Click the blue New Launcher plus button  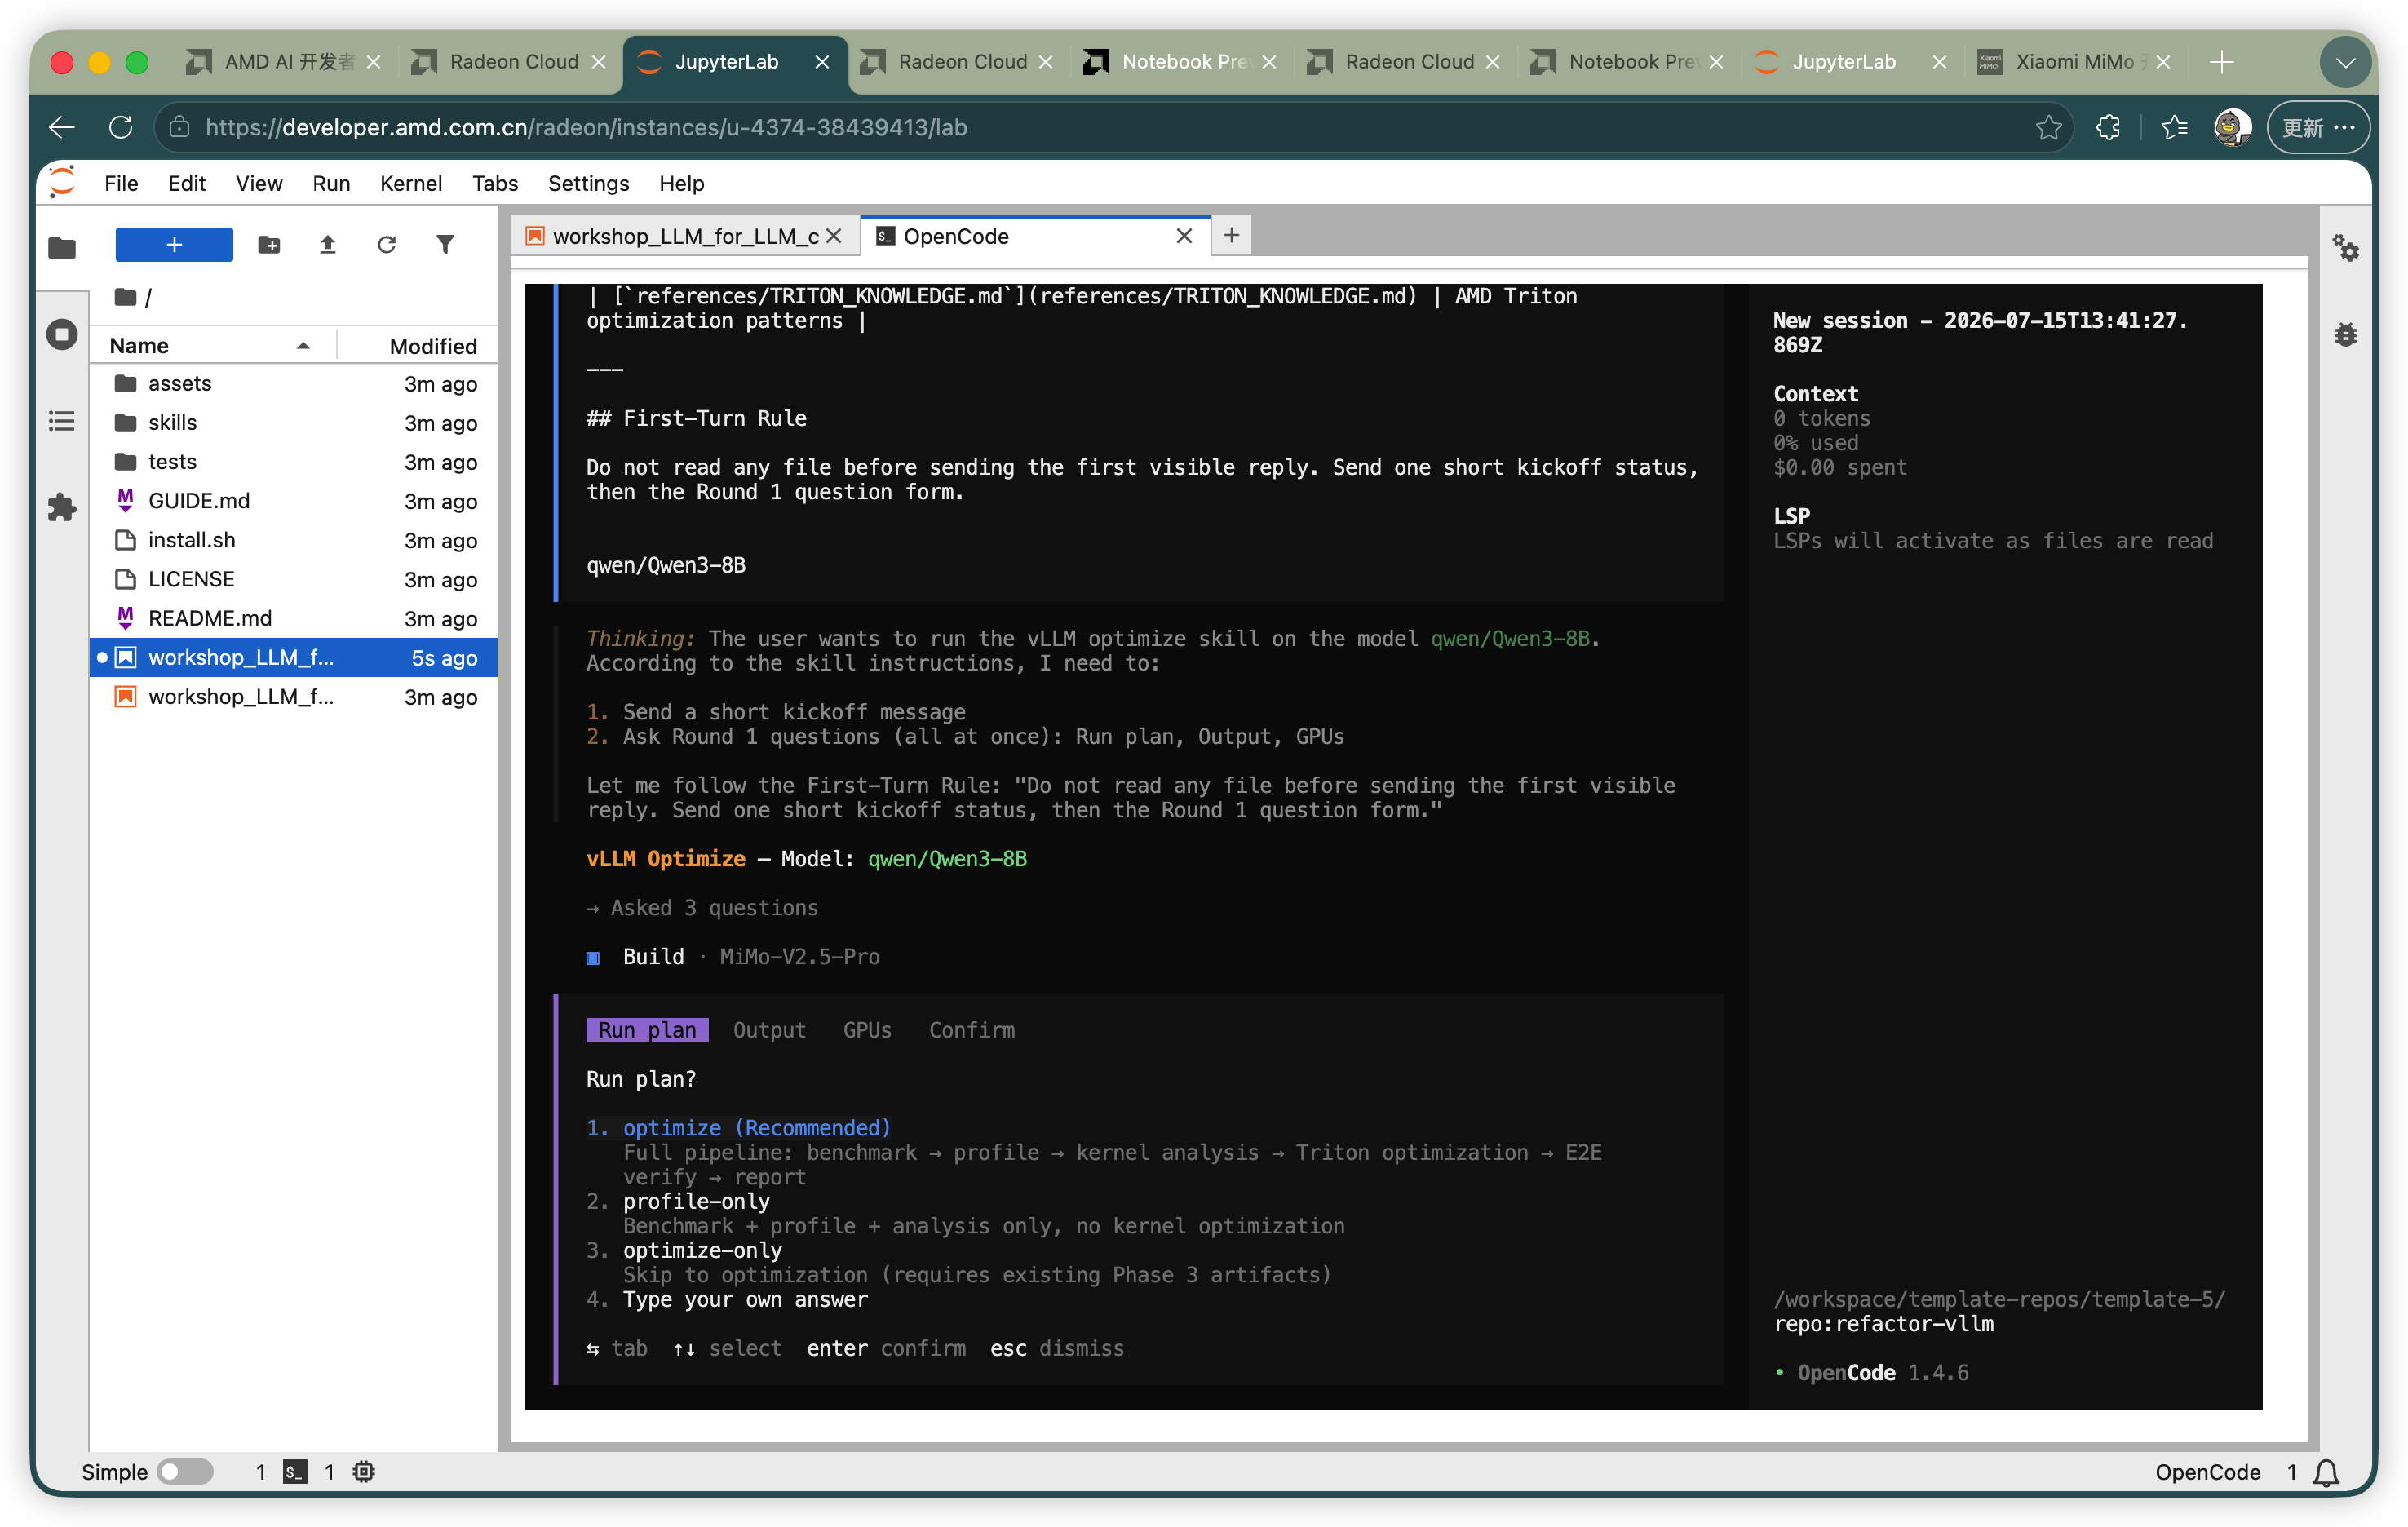(x=174, y=244)
